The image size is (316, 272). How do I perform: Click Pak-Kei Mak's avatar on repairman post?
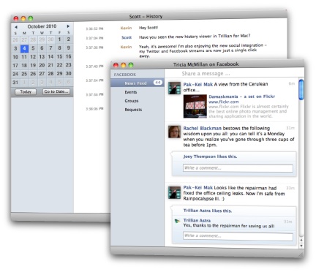(174, 192)
